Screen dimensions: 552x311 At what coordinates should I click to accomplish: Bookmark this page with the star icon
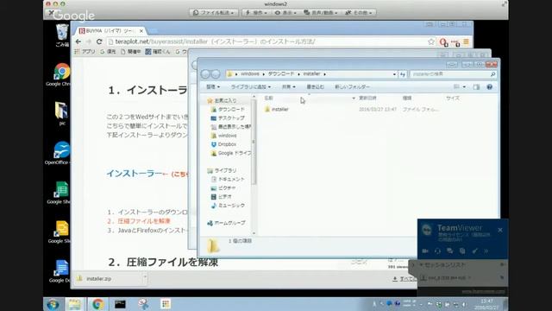pos(431,41)
